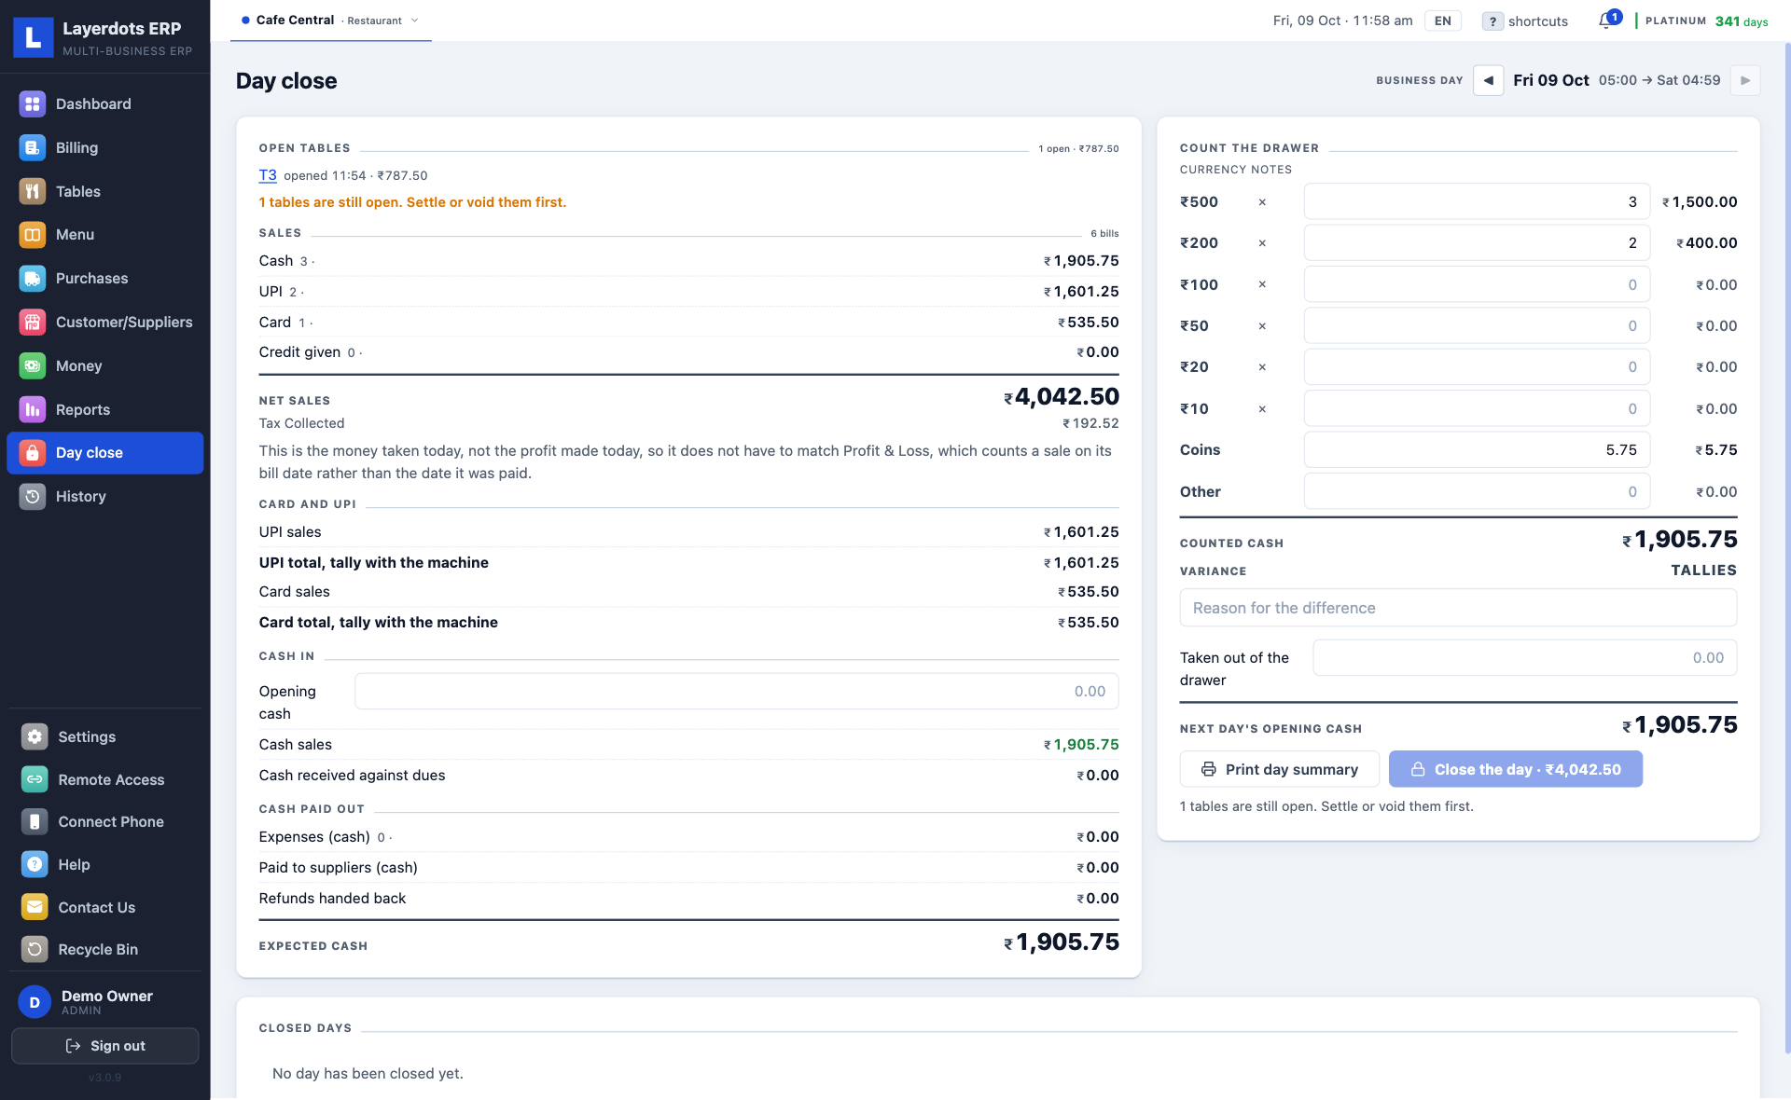Screen dimensions: 1791x1100
Task: Focus the ₹20 notes count field
Action: pos(1477,367)
